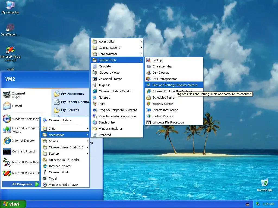This screenshot has width=278, height=208.
Task: Click Synchronize icon
Action: (x=95, y=122)
